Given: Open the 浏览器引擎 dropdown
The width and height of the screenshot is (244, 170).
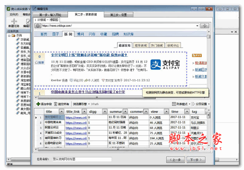Looking at the screenshot, I should (81, 104).
